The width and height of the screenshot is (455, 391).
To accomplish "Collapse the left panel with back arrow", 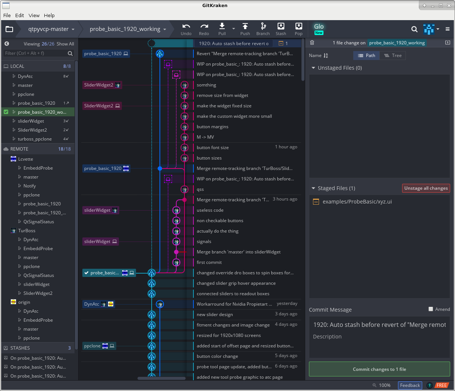I will coord(7,44).
